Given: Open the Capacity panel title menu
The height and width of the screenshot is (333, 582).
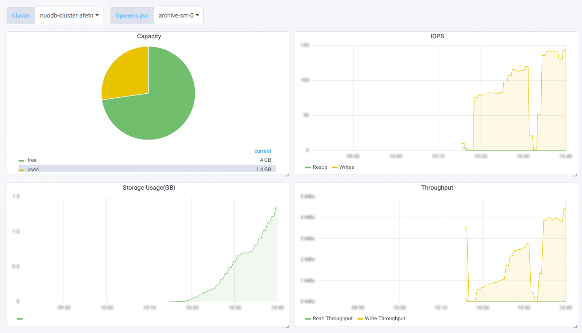Looking at the screenshot, I should (149, 36).
